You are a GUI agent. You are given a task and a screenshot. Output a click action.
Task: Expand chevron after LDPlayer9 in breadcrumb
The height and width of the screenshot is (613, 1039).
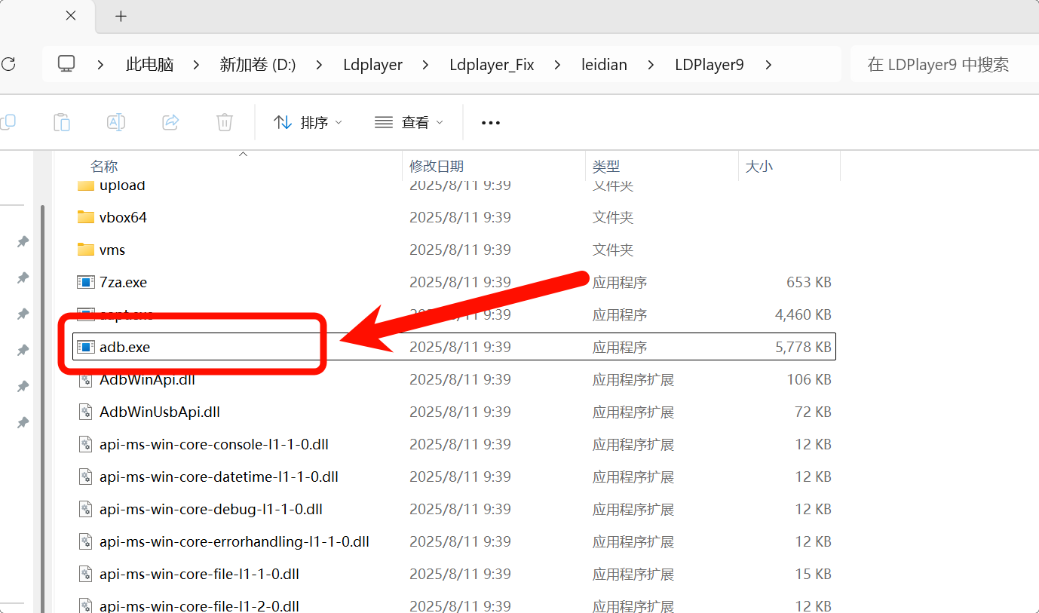pos(768,65)
